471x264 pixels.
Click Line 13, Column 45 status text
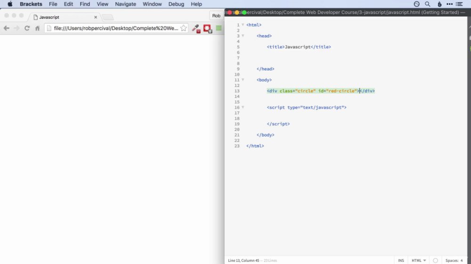pyautogui.click(x=244, y=260)
